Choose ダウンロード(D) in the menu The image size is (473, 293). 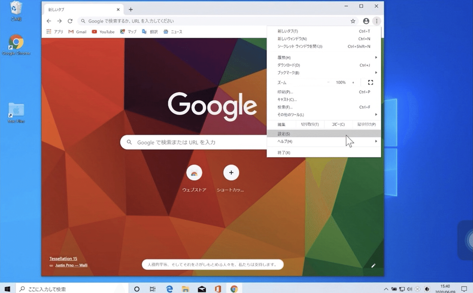click(324, 65)
